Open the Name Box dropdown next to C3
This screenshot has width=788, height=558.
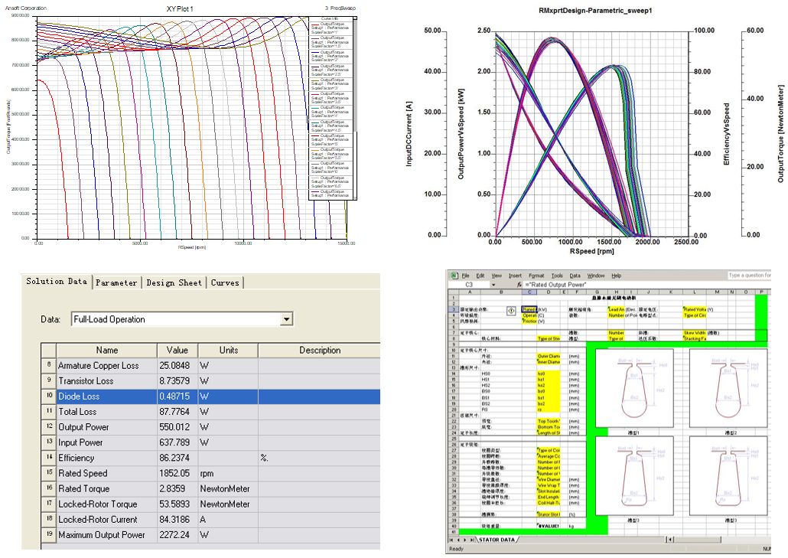tap(493, 285)
